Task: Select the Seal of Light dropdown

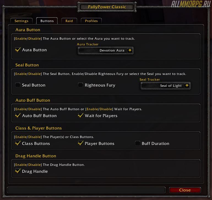Action: point(166,86)
